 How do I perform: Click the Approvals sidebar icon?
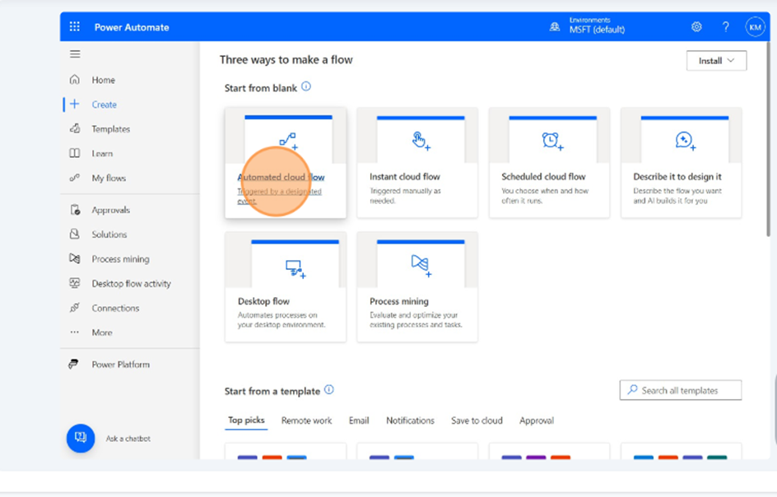75,210
